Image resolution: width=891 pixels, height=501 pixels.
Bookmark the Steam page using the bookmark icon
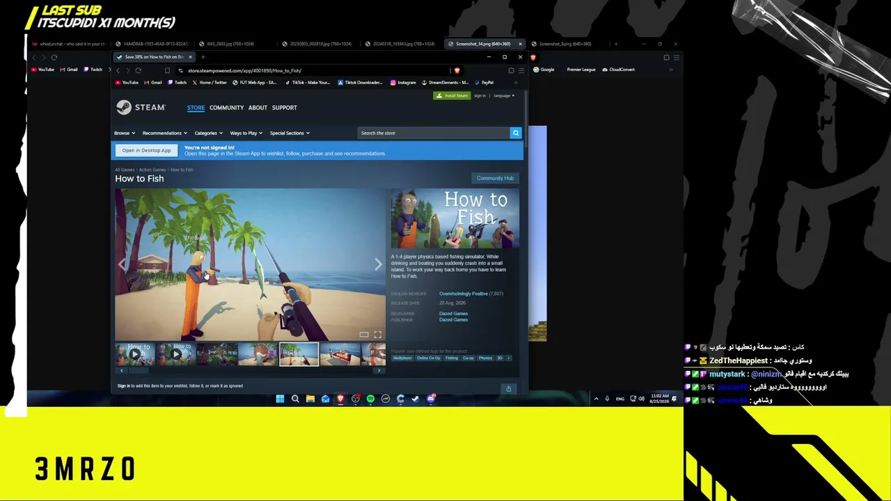[167, 70]
